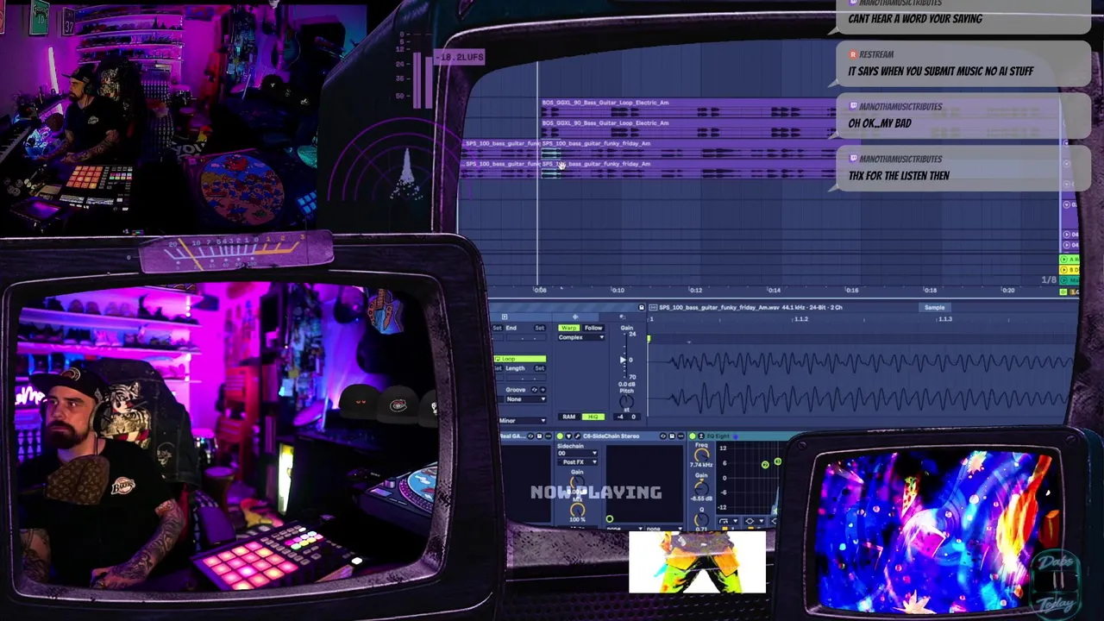Click '-18.2LUFS' loudness readout
The width and height of the screenshot is (1104, 621).
pyautogui.click(x=459, y=57)
